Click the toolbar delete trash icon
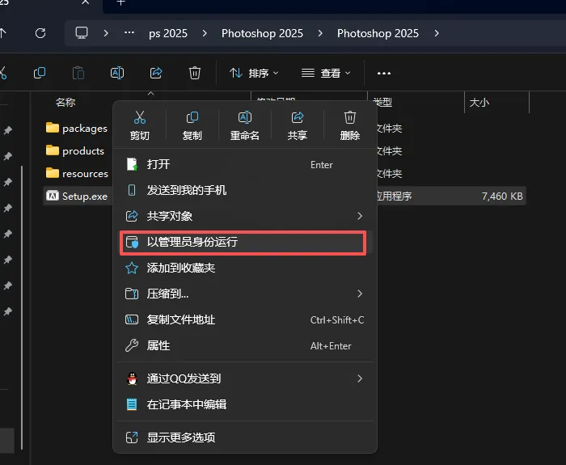566x465 pixels. (x=195, y=73)
